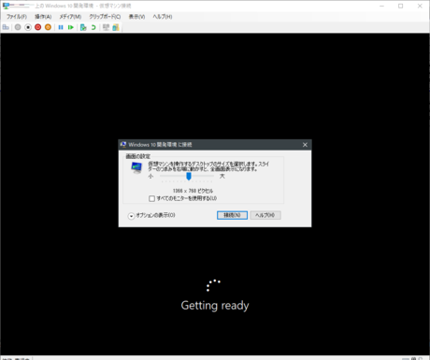This screenshot has height=360, width=430.
Task: Minimize the virtual machine connection window
Action: [381, 6]
